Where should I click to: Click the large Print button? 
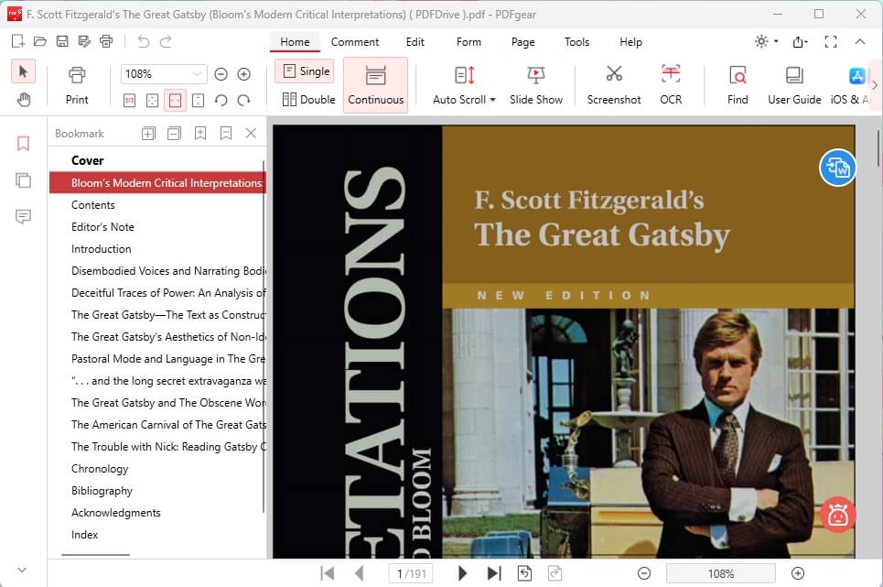coord(77,85)
